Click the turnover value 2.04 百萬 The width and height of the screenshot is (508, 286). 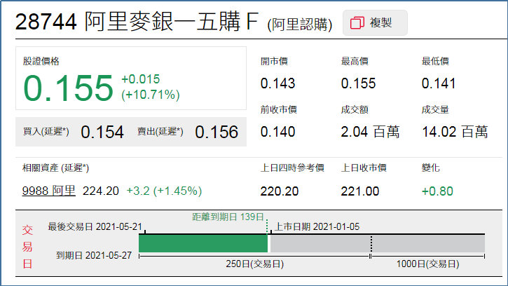click(370, 132)
